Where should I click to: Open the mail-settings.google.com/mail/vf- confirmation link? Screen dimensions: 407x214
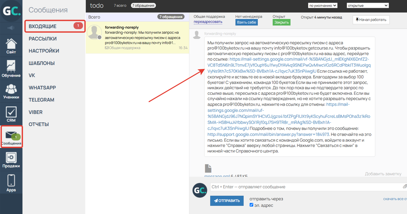(289, 65)
